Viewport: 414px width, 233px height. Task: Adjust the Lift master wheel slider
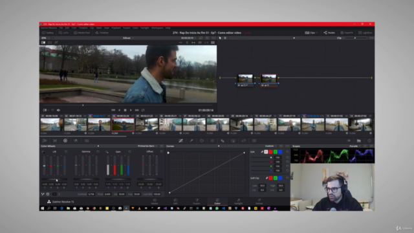[x=54, y=179]
